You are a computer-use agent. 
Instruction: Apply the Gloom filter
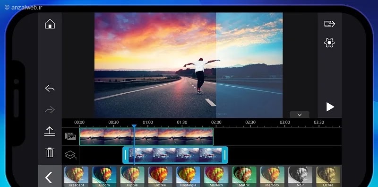[x=104, y=177]
